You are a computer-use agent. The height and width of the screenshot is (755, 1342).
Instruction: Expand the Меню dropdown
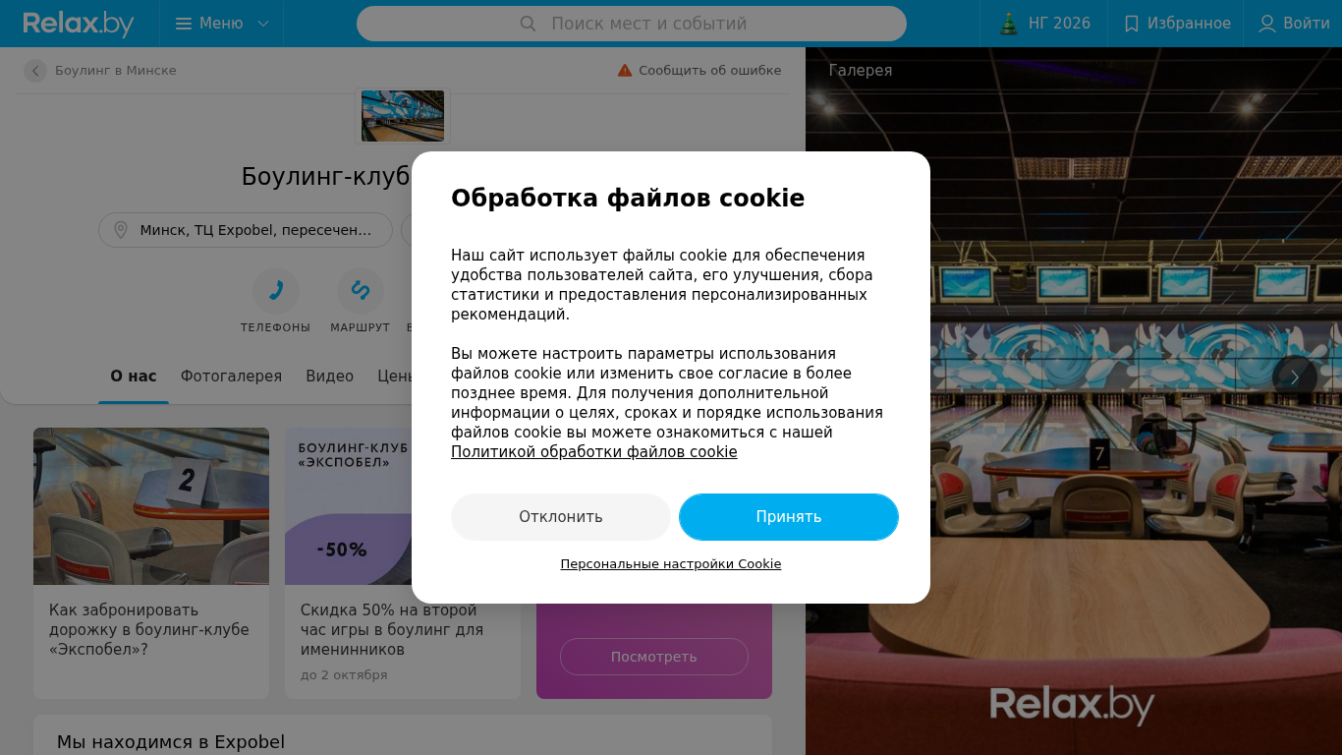click(x=222, y=24)
